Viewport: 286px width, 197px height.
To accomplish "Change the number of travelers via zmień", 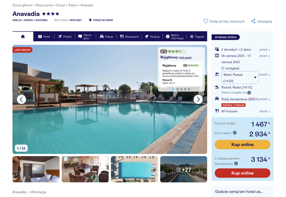I will [x=265, y=50].
